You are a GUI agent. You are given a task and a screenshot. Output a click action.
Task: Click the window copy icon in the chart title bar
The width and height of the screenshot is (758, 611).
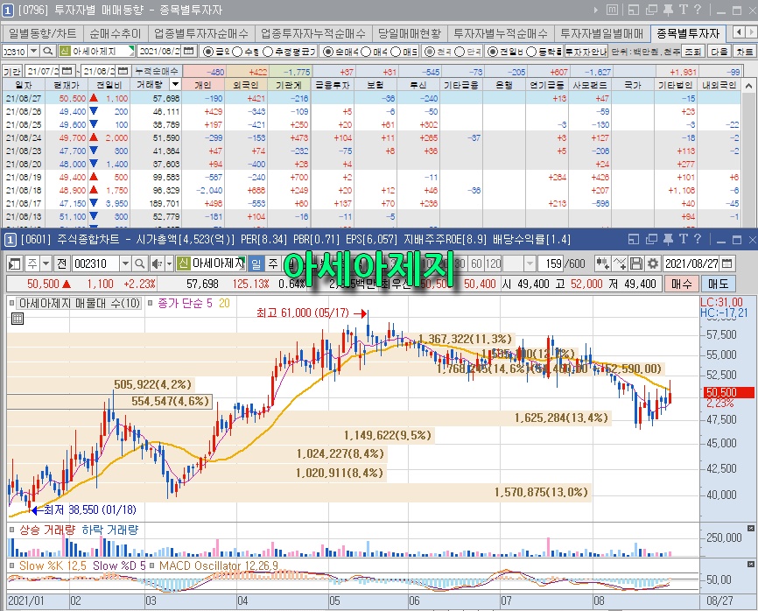pyautogui.click(x=651, y=239)
